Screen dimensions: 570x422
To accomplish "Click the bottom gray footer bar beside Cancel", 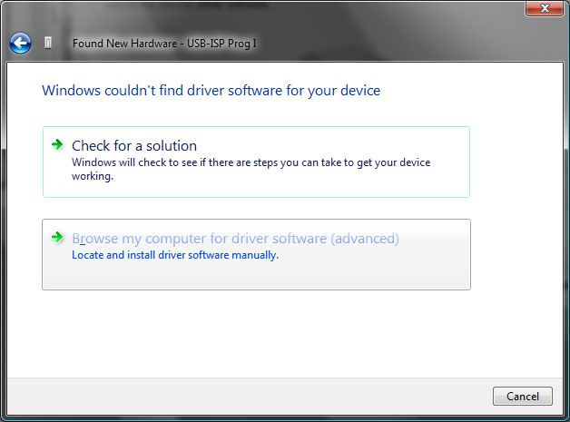I will click(x=247, y=397).
